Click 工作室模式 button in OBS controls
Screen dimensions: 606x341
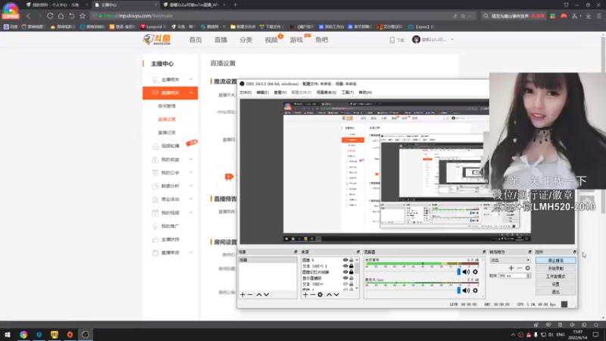point(556,277)
